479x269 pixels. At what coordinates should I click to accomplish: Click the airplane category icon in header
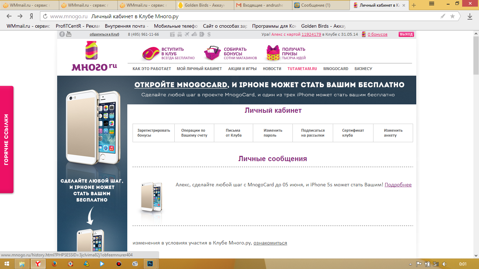click(x=187, y=34)
